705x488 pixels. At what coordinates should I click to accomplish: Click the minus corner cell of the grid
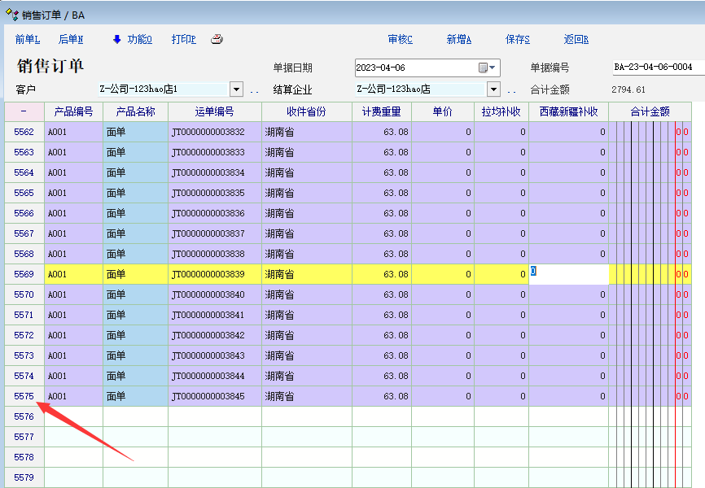(24, 111)
